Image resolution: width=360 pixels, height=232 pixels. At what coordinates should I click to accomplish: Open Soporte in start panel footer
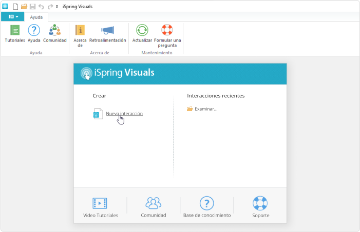click(x=260, y=207)
